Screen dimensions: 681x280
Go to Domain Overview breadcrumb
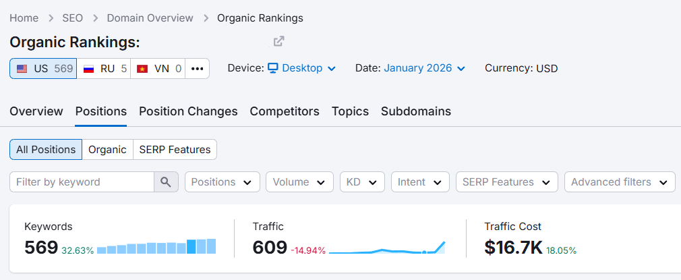click(150, 18)
